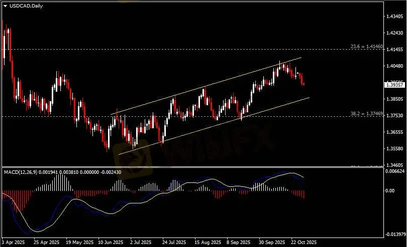The image size is (407, 247).
Task: Click the 10 Jun 2025 date label
Action: pos(111,242)
